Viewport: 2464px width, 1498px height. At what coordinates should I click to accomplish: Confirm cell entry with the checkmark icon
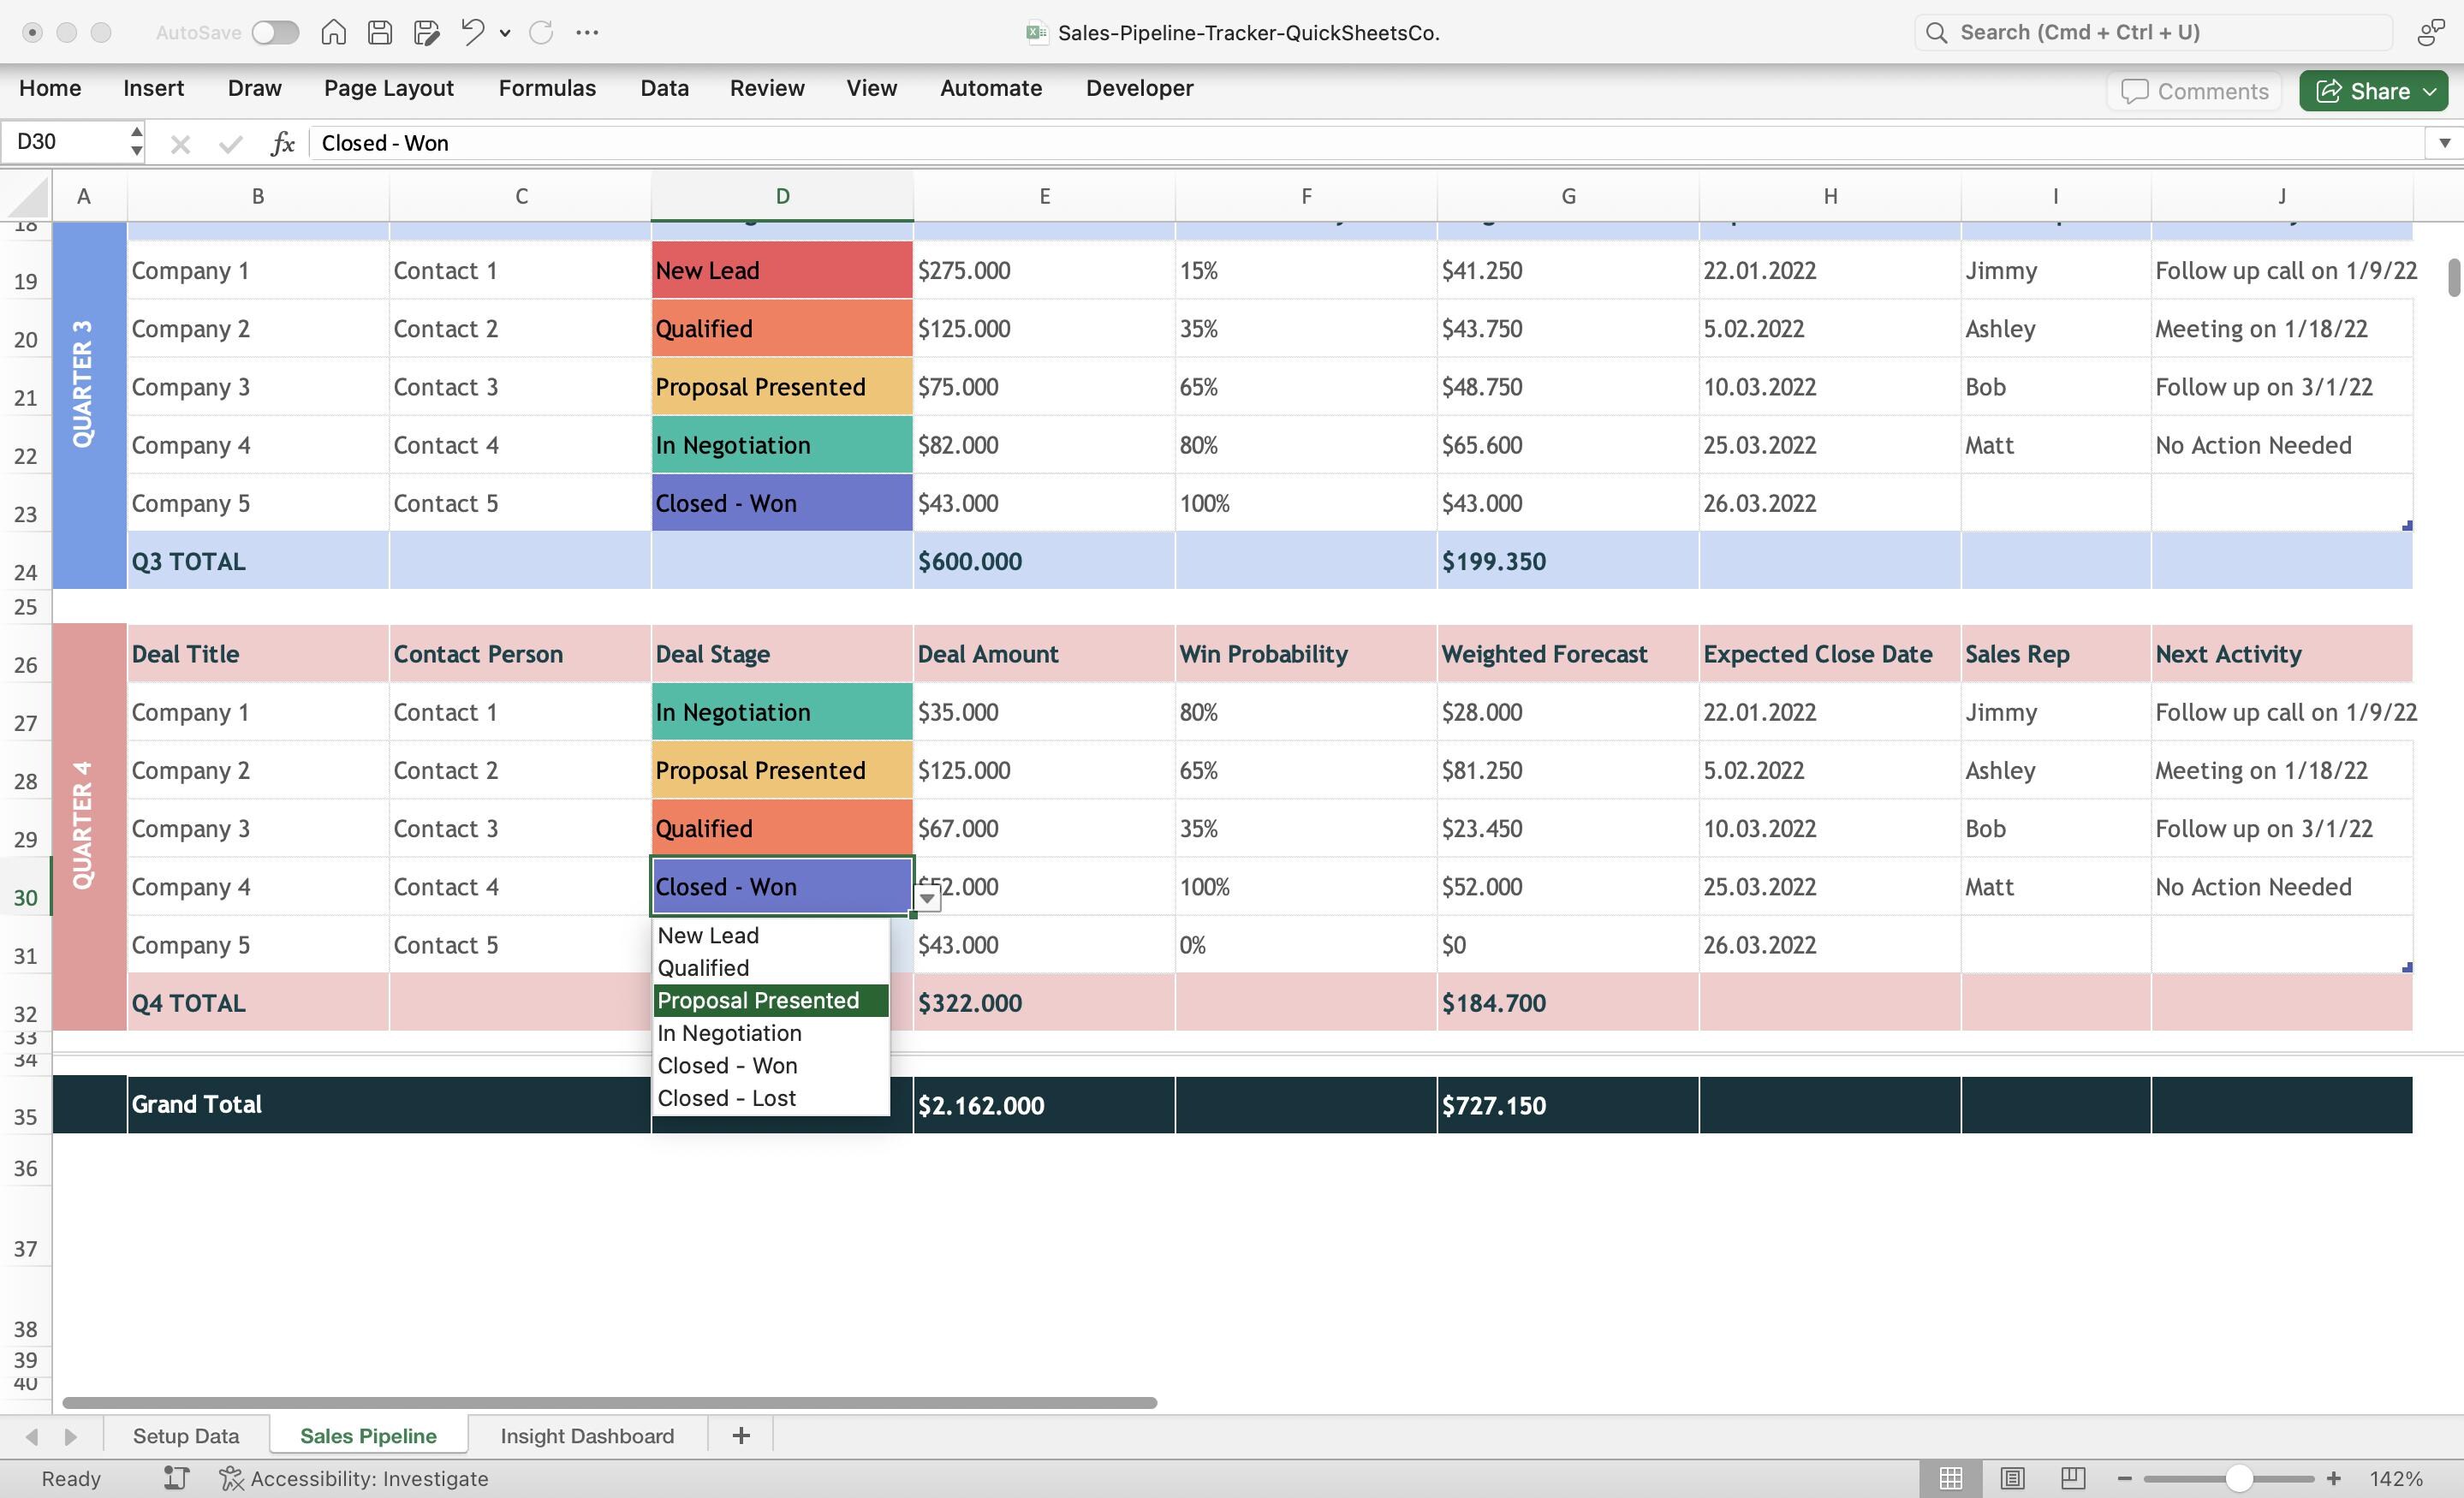pos(229,143)
